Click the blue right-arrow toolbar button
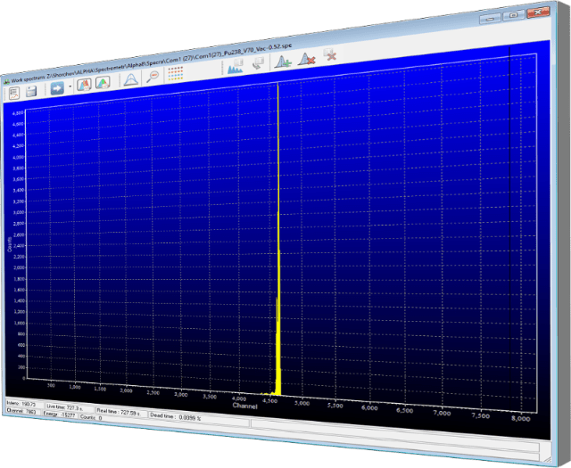The height and width of the screenshot is (468, 571). coord(57,87)
